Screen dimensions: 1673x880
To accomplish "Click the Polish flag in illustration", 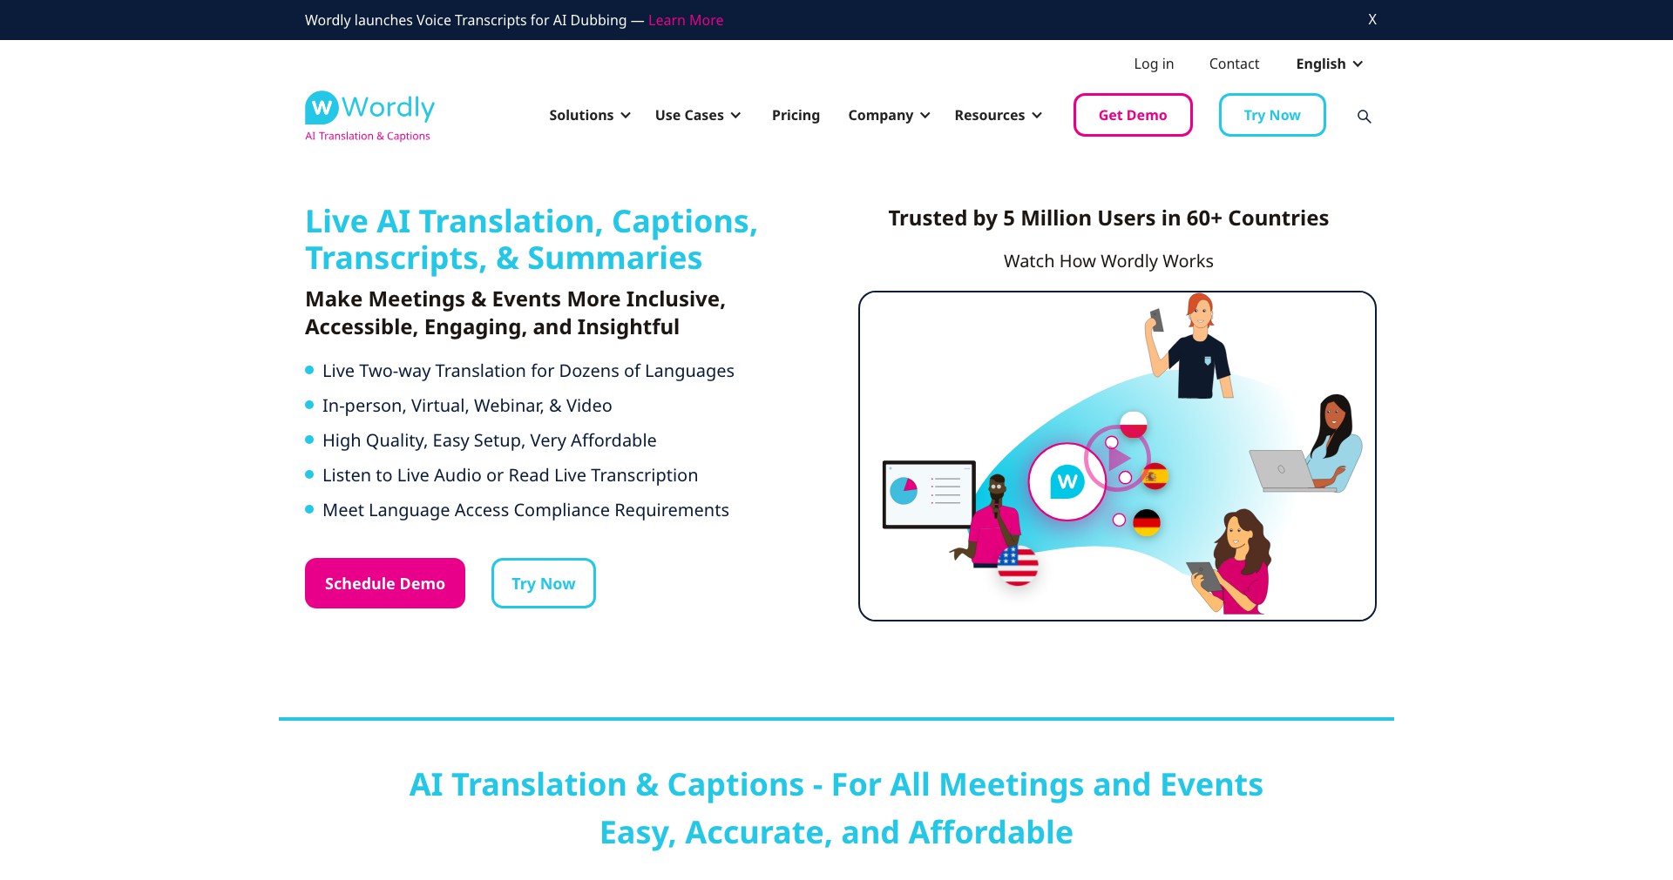I will [1134, 425].
